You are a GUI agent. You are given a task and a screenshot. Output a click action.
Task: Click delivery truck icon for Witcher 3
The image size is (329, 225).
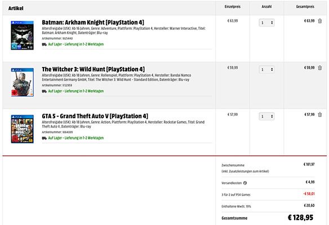[45, 91]
